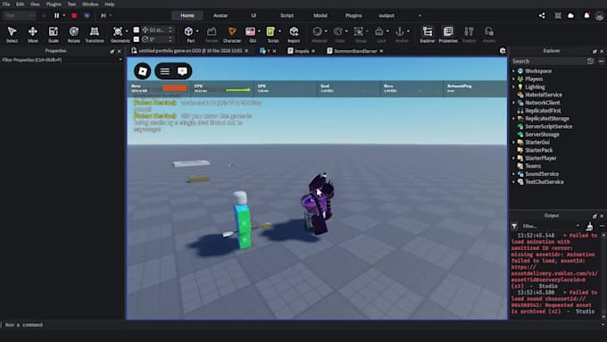The image size is (607, 342).
Task: Open the notifications bell icon
Action: pos(586,15)
